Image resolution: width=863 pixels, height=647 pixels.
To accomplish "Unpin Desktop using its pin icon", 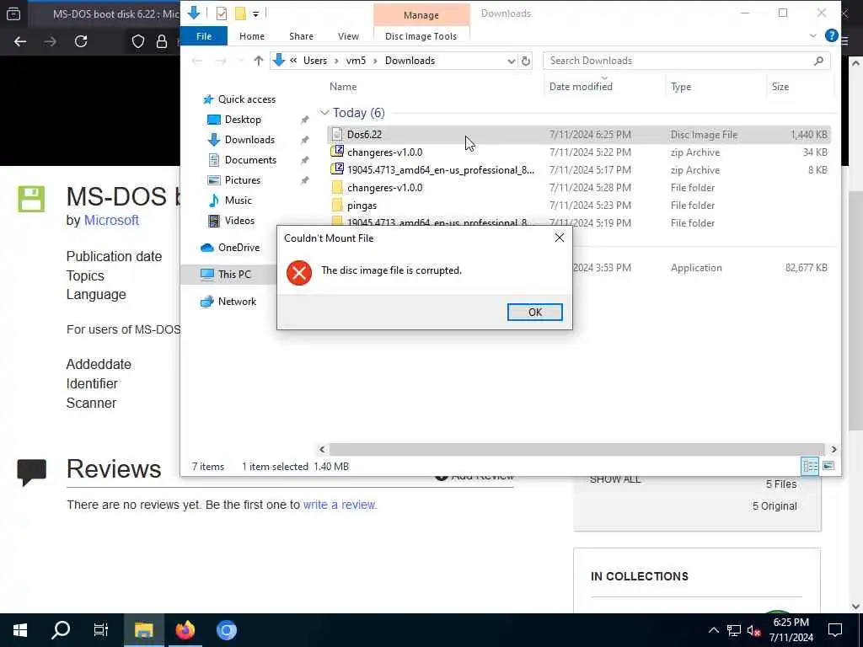I will (x=304, y=120).
